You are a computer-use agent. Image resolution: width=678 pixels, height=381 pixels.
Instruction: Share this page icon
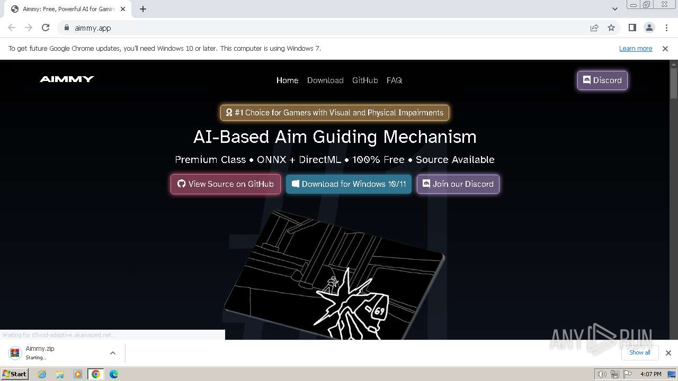click(x=594, y=28)
